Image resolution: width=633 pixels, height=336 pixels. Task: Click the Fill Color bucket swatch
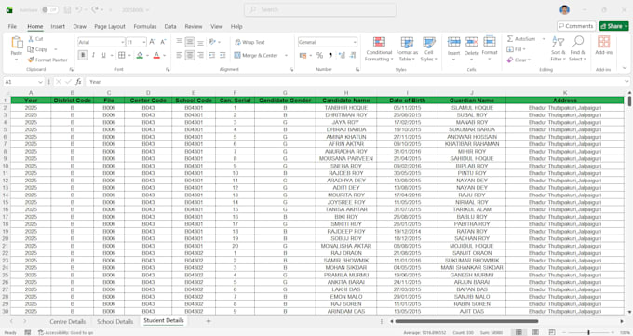140,55
